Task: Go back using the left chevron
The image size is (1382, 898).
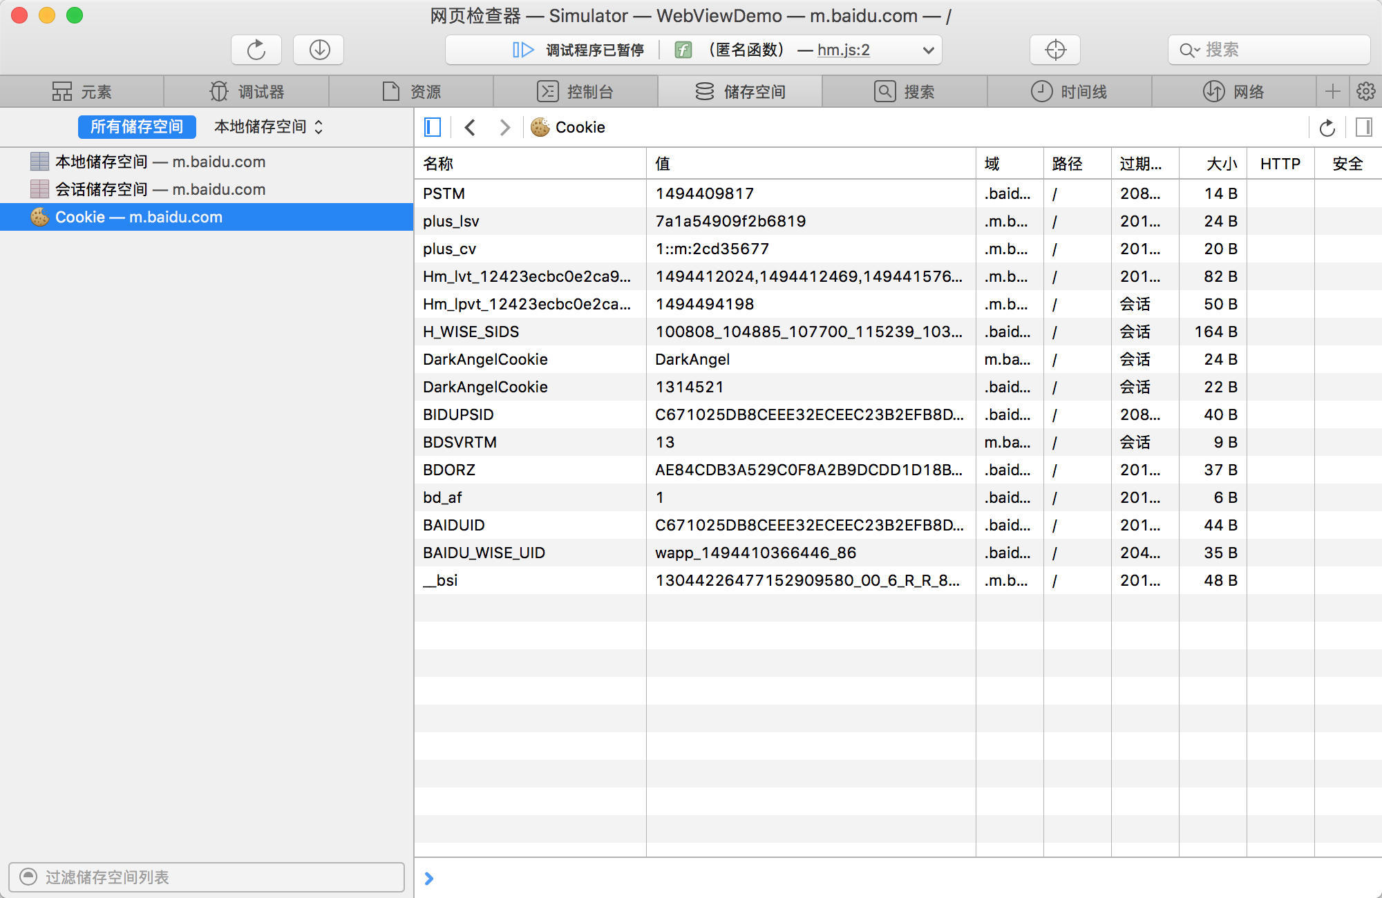Action: point(471,127)
